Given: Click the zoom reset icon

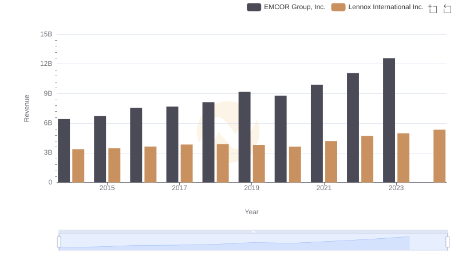Looking at the screenshot, I should coord(447,9).
